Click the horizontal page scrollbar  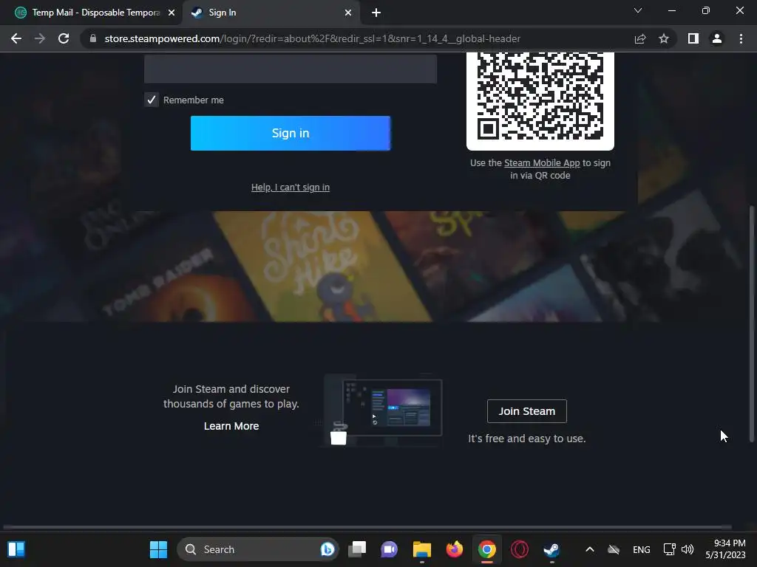pyautogui.click(x=367, y=527)
